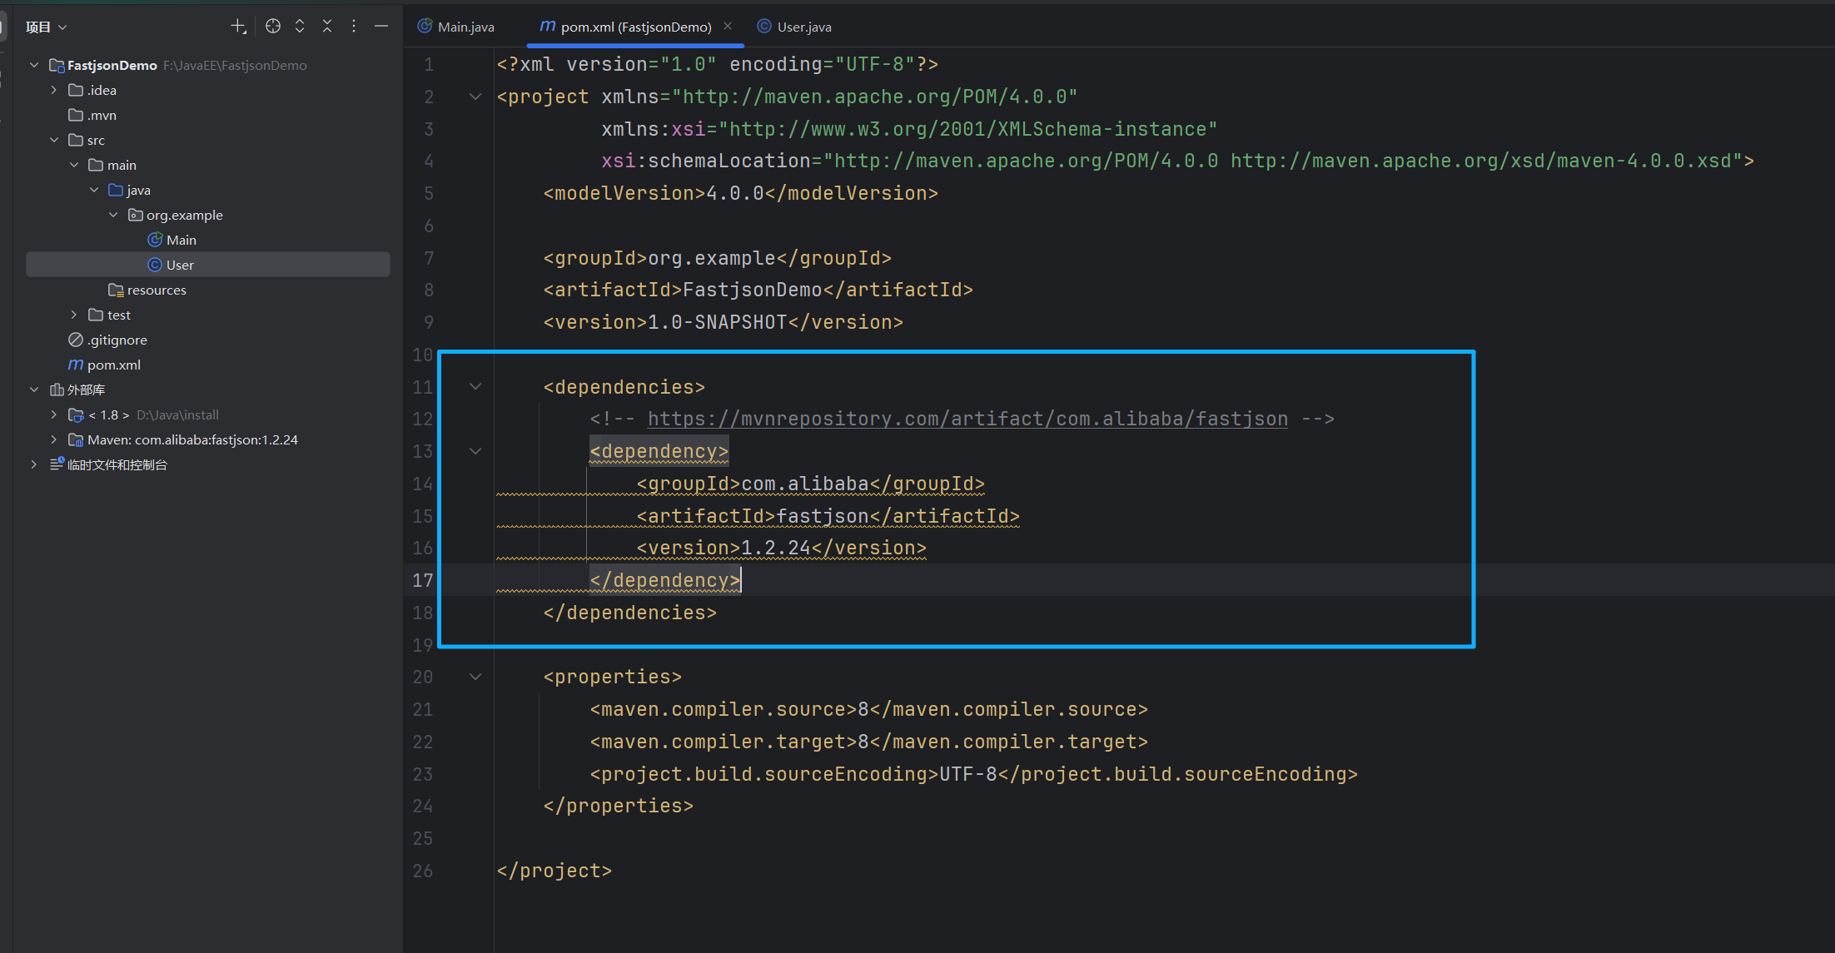The height and width of the screenshot is (953, 1835).
Task: Close the pom.xml editor tab
Action: coord(728,26)
